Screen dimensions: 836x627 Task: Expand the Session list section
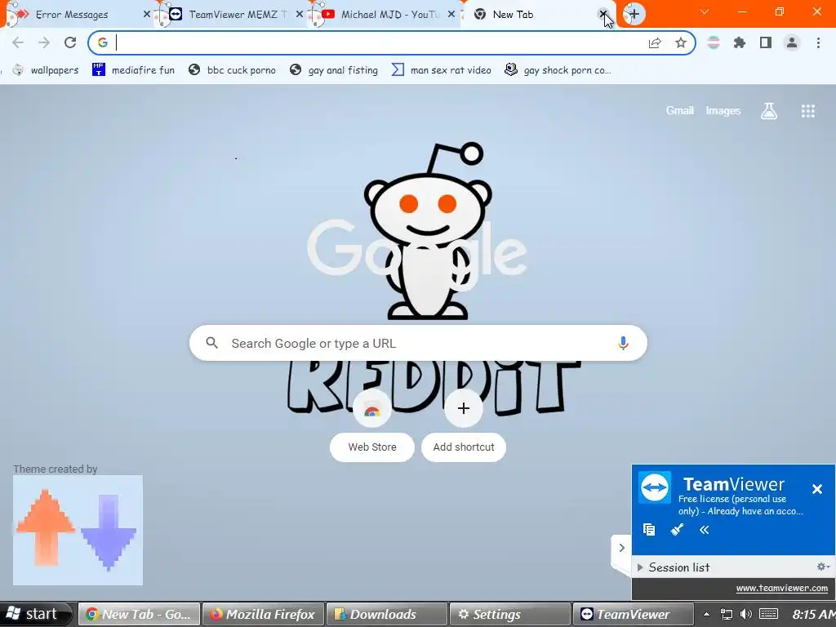pos(640,567)
